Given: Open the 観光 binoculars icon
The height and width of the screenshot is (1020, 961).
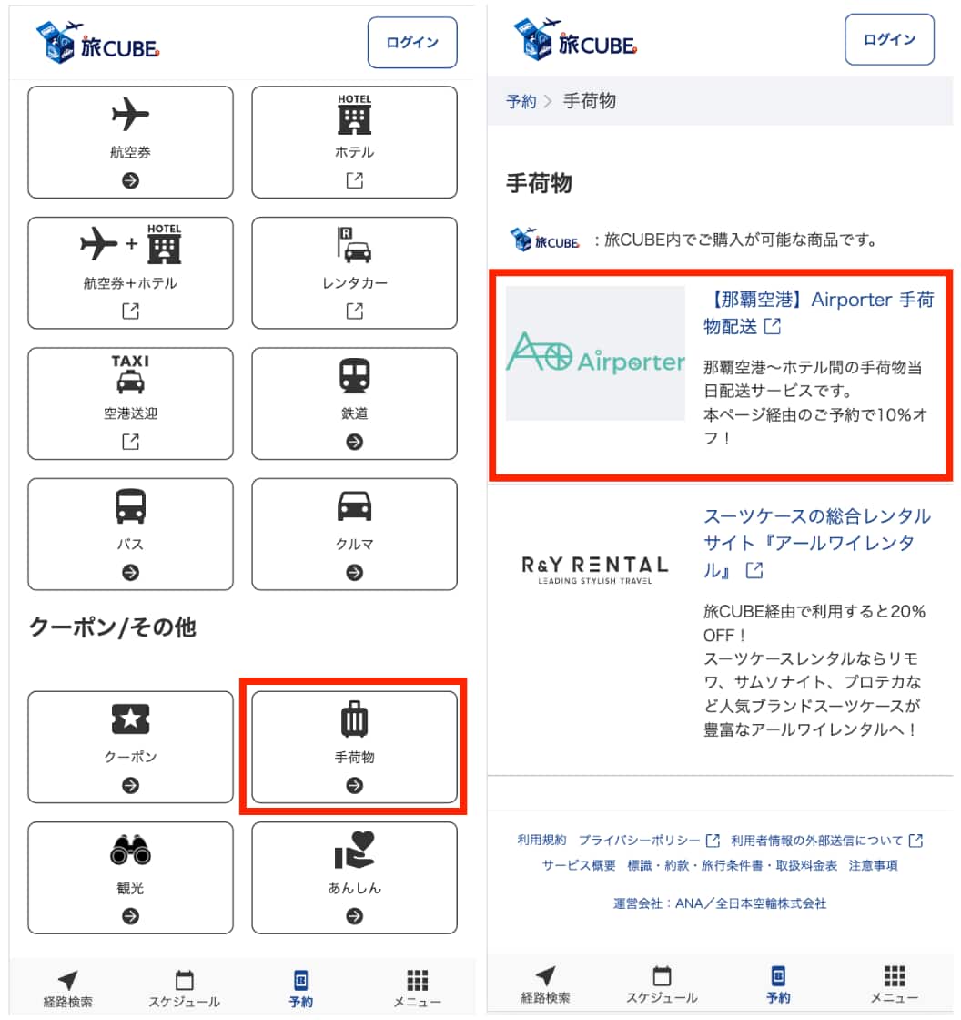Looking at the screenshot, I should pyautogui.click(x=130, y=851).
